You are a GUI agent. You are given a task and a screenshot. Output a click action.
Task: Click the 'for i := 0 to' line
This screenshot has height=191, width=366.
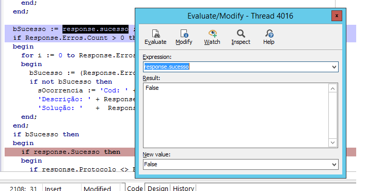(78, 56)
